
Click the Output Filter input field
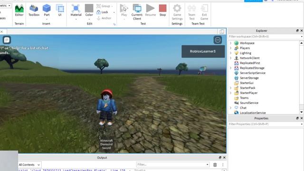click(x=173, y=165)
